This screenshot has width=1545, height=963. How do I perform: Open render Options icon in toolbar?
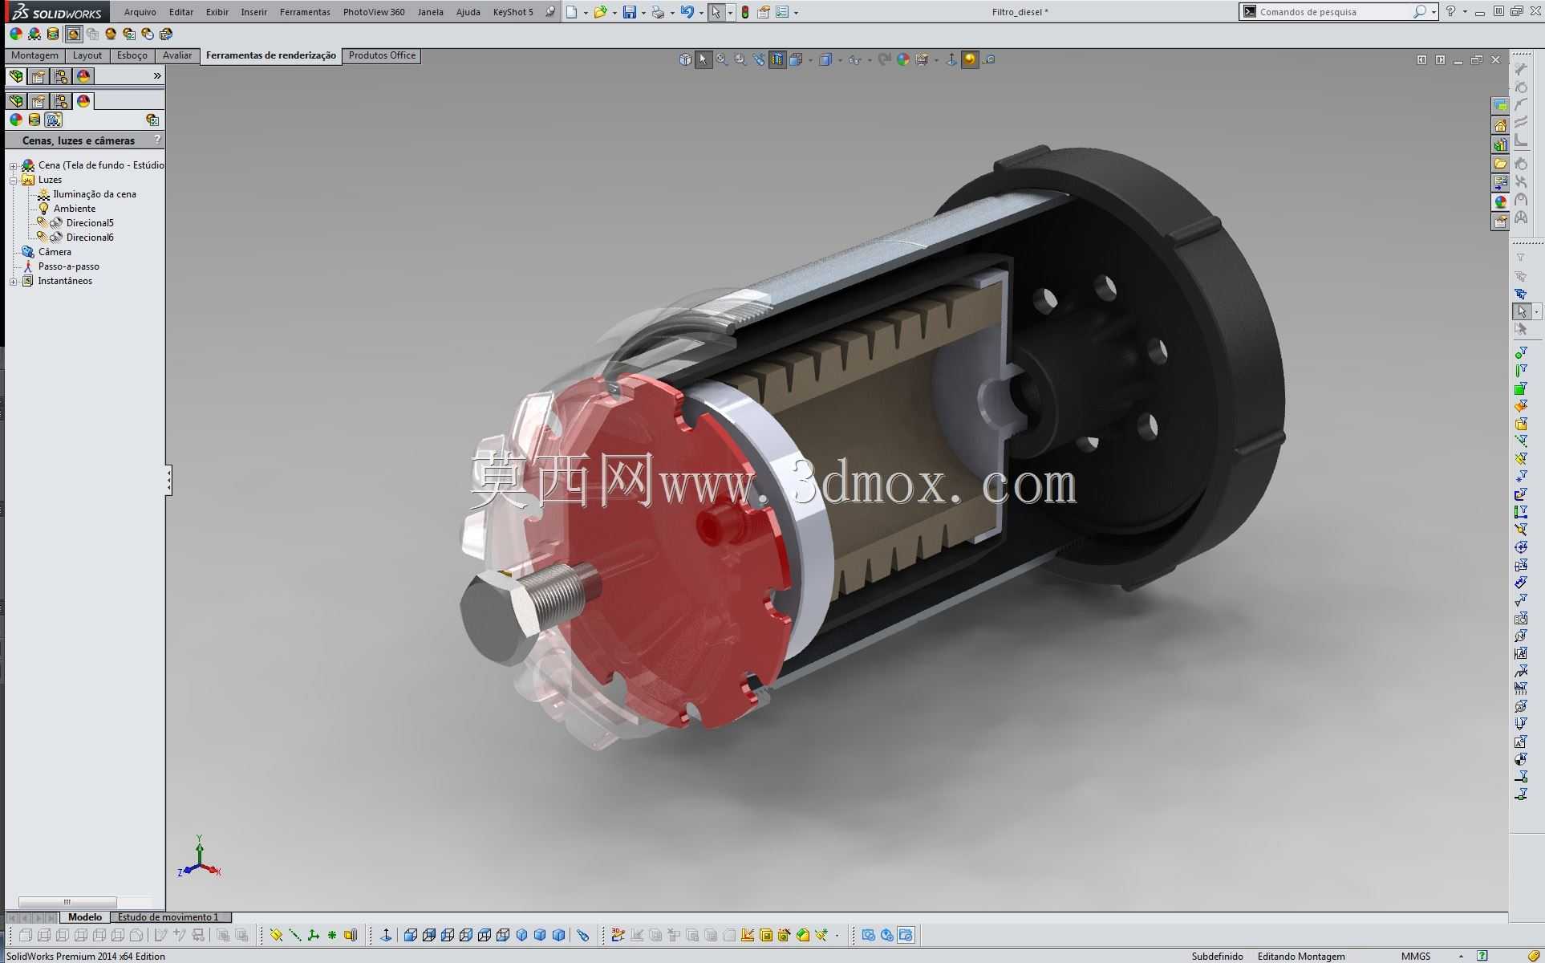[x=129, y=34]
